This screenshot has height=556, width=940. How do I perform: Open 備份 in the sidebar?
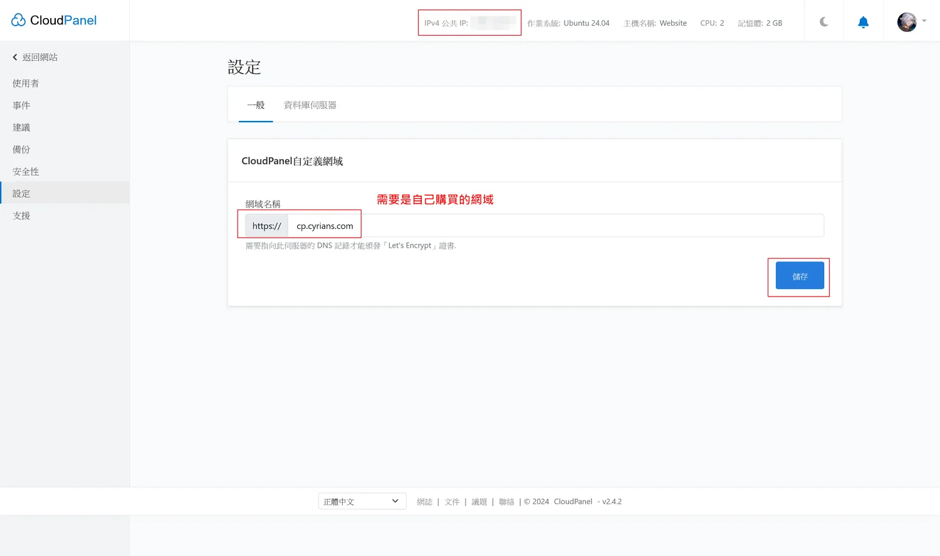coord(21,149)
